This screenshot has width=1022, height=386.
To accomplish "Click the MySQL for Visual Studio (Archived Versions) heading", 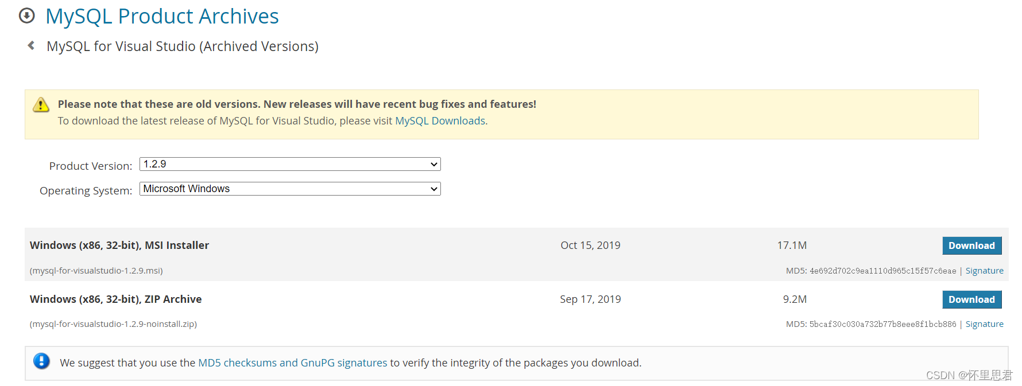I will (183, 46).
